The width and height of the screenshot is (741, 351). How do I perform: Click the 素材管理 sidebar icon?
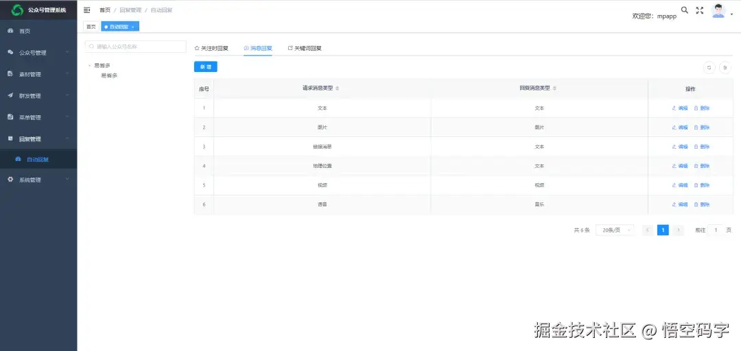10,74
